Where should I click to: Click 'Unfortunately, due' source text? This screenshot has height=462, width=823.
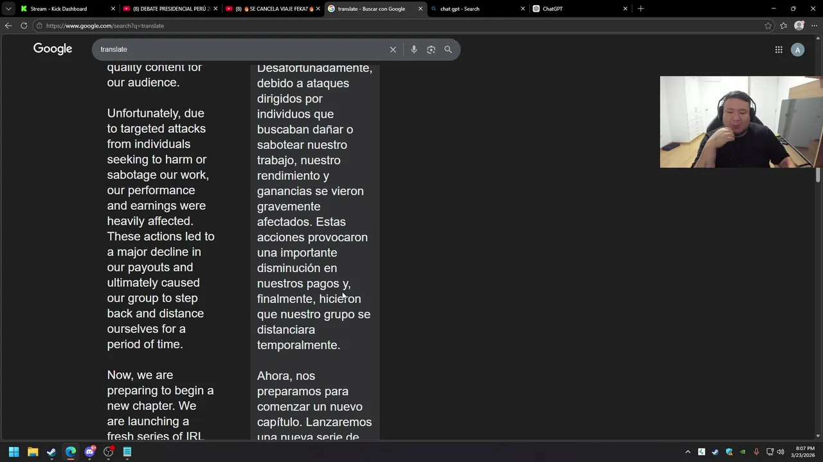[x=156, y=113]
